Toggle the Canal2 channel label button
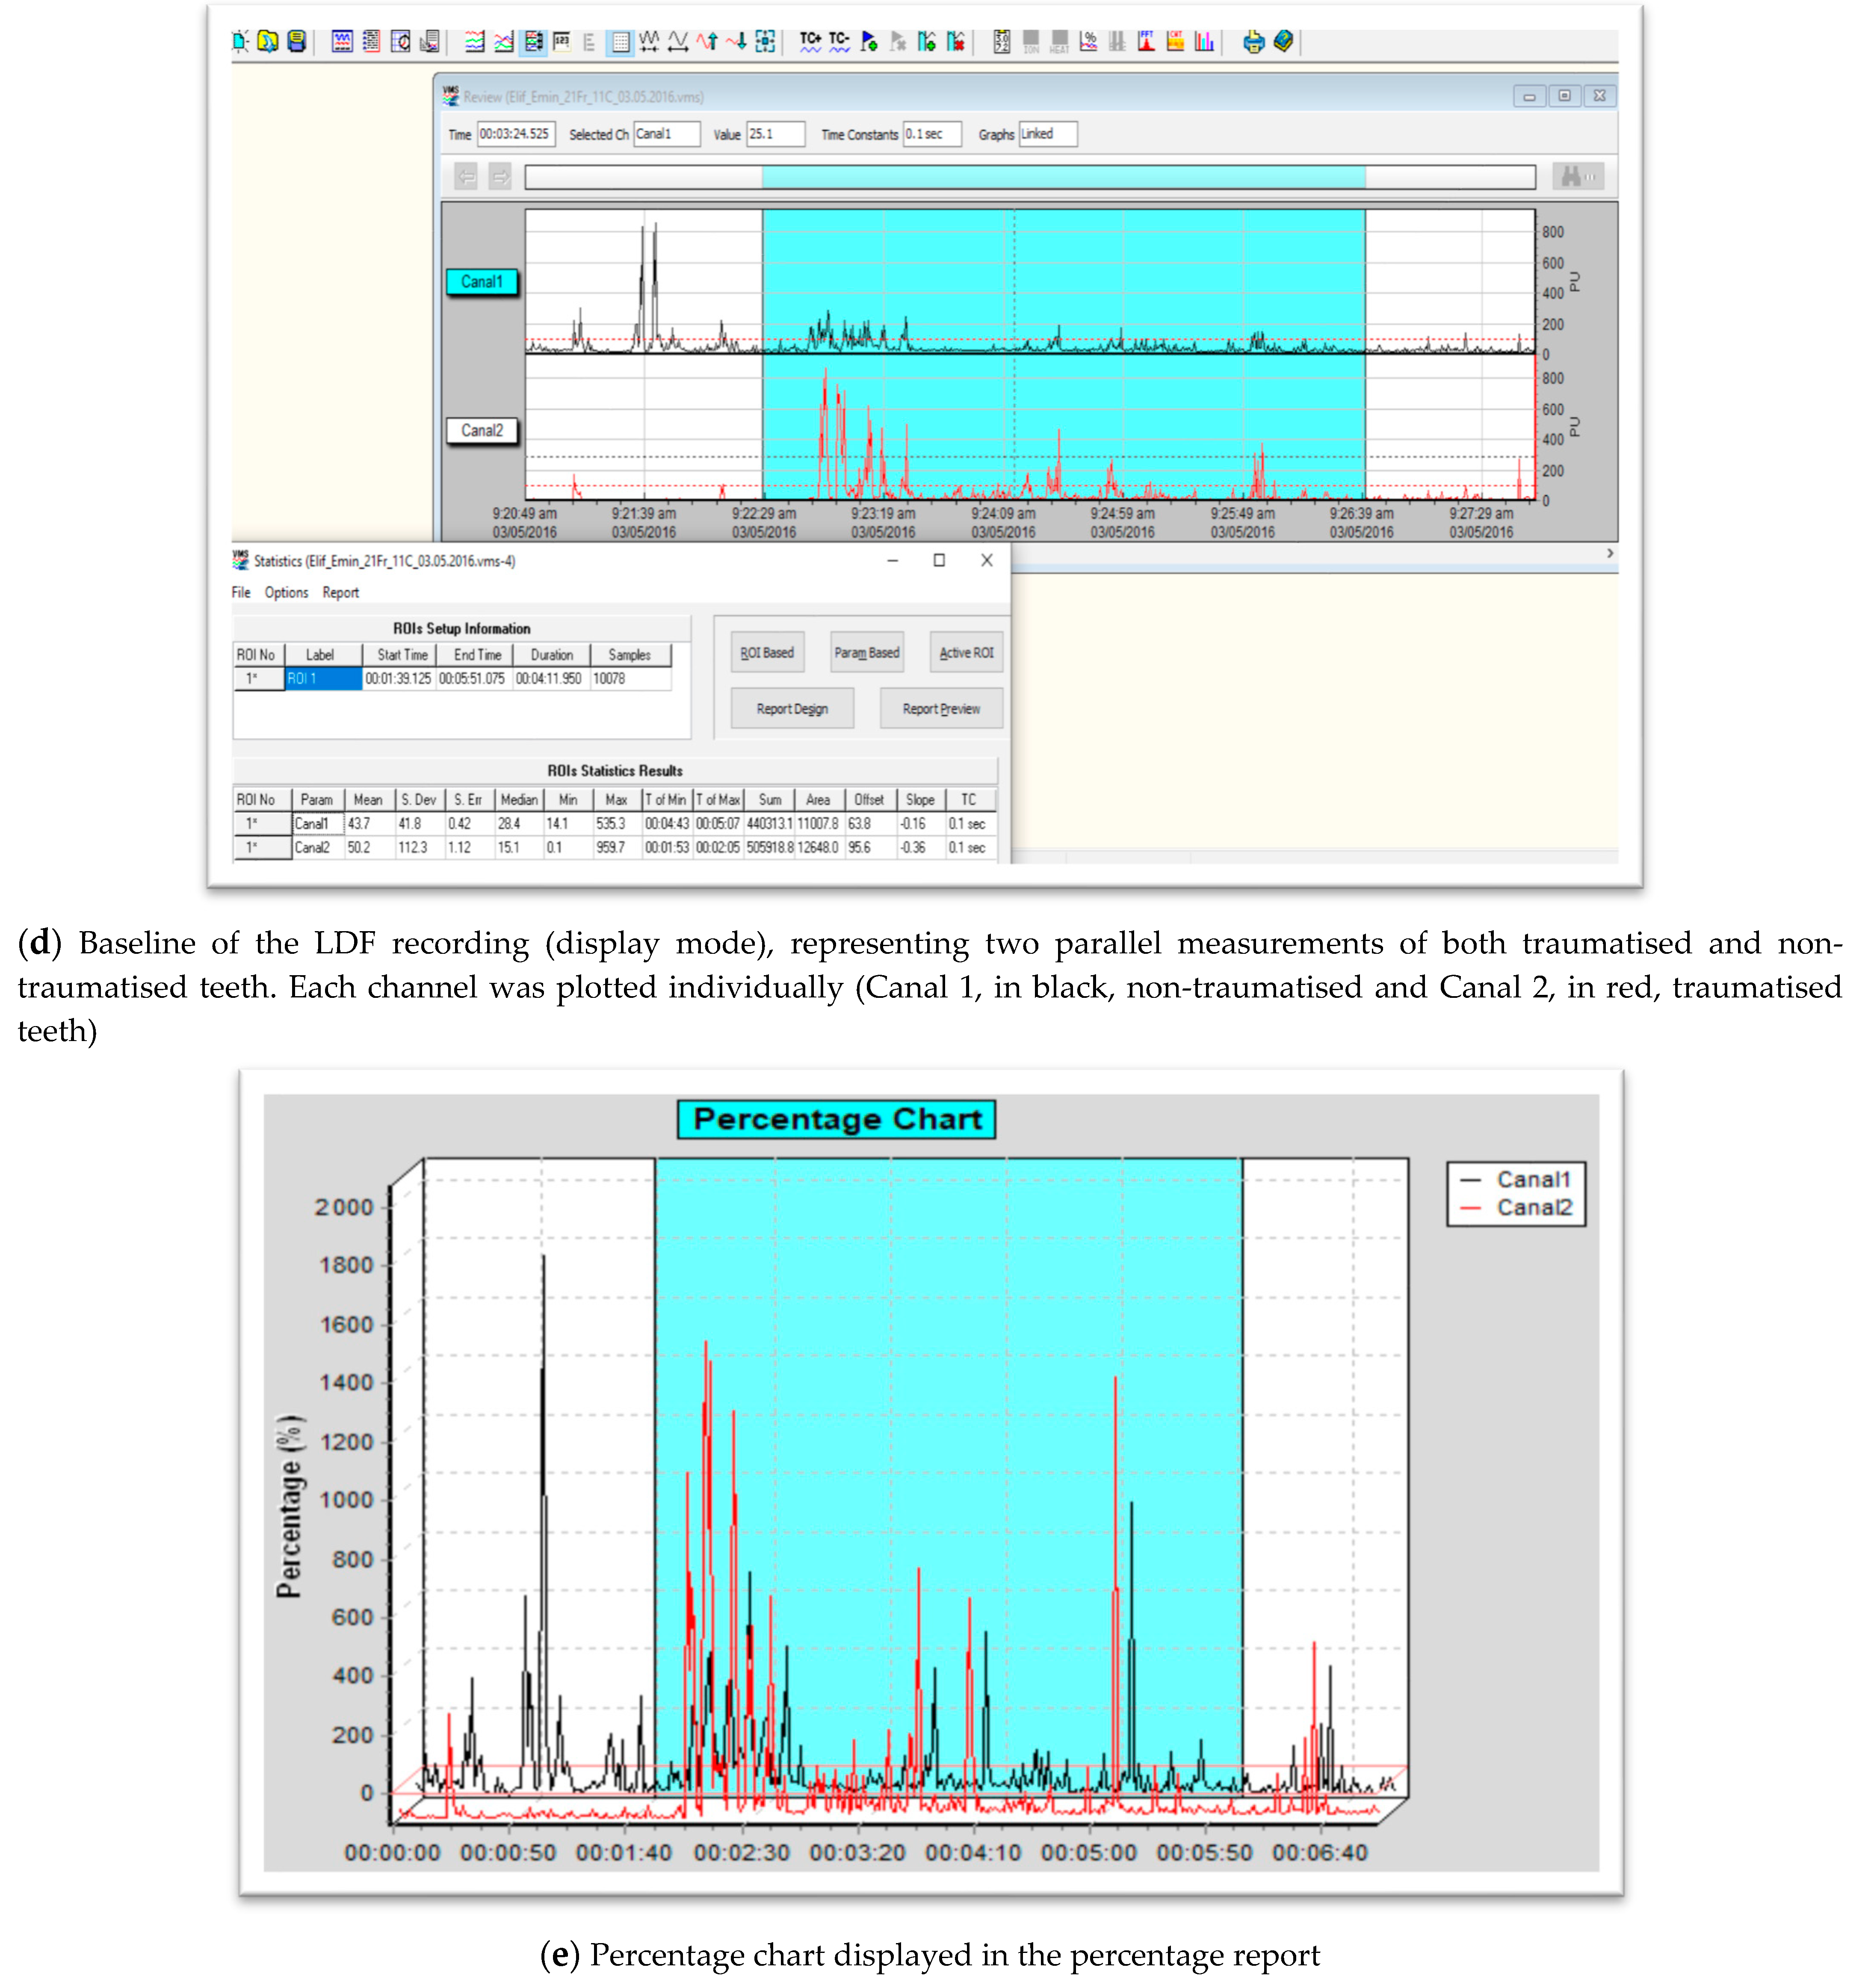 pyautogui.click(x=482, y=431)
